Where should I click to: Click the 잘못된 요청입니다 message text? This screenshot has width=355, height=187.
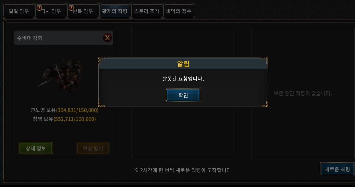[183, 79]
